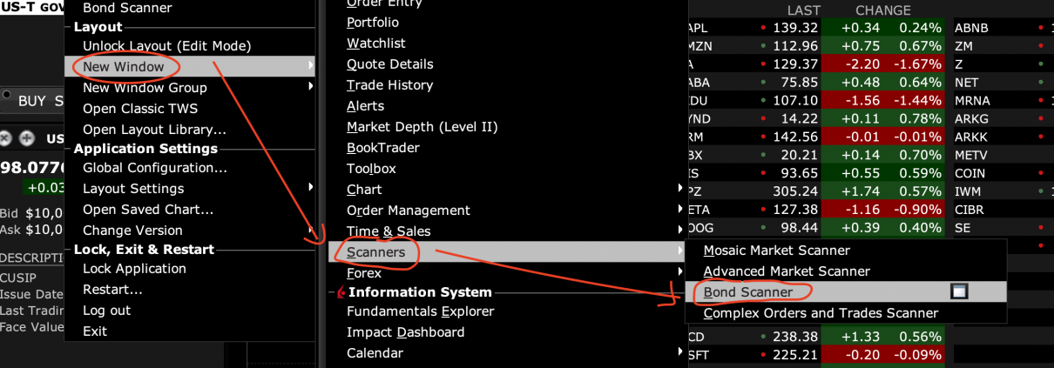
Task: Select Advanced Market Scanner entry
Action: (786, 271)
